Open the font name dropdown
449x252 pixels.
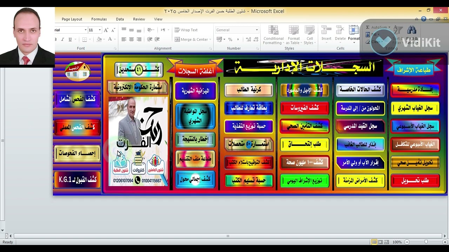pyautogui.click(x=85, y=30)
